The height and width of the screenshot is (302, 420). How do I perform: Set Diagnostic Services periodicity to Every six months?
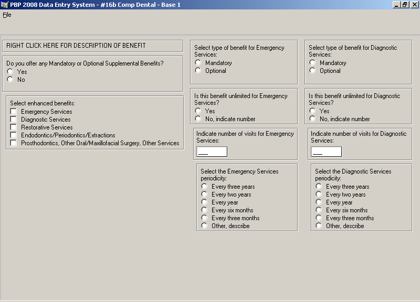click(x=319, y=210)
